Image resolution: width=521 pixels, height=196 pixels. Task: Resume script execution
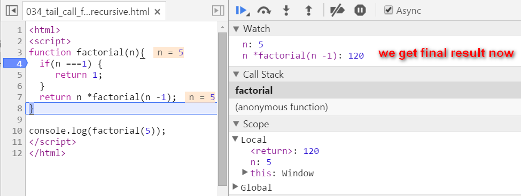[242, 11]
